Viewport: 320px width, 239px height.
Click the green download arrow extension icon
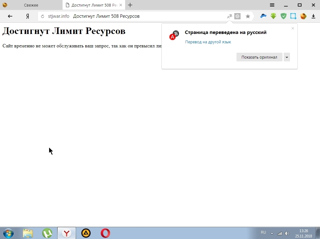point(273,16)
